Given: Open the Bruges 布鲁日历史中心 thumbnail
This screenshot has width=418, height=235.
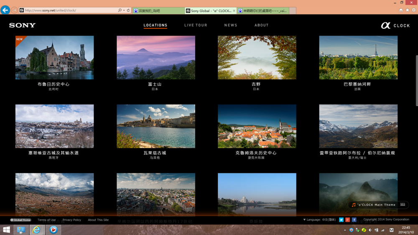Looking at the screenshot, I should coord(54,58).
